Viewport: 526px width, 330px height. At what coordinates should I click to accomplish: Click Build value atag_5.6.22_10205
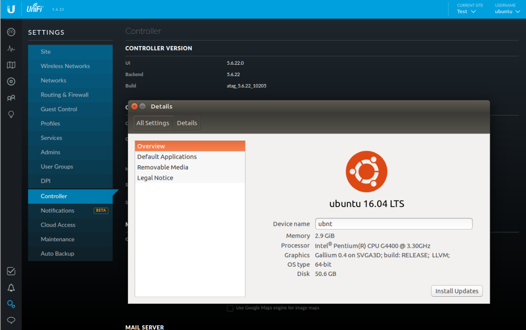tap(247, 86)
